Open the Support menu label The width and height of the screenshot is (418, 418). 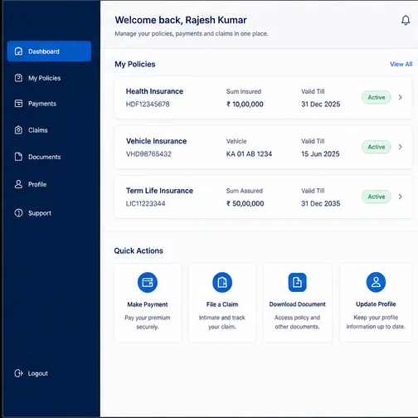point(40,213)
